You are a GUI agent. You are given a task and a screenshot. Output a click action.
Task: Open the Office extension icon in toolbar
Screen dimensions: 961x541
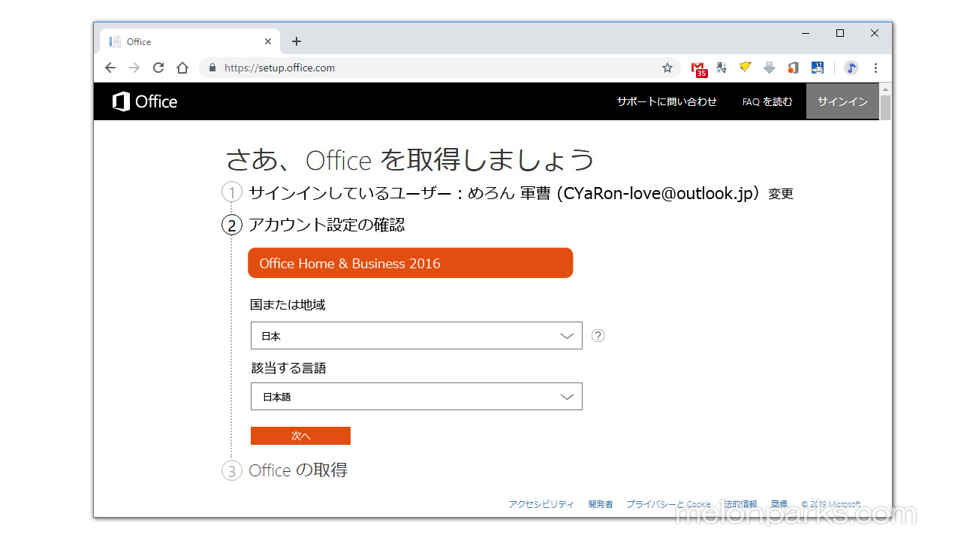pyautogui.click(x=793, y=68)
